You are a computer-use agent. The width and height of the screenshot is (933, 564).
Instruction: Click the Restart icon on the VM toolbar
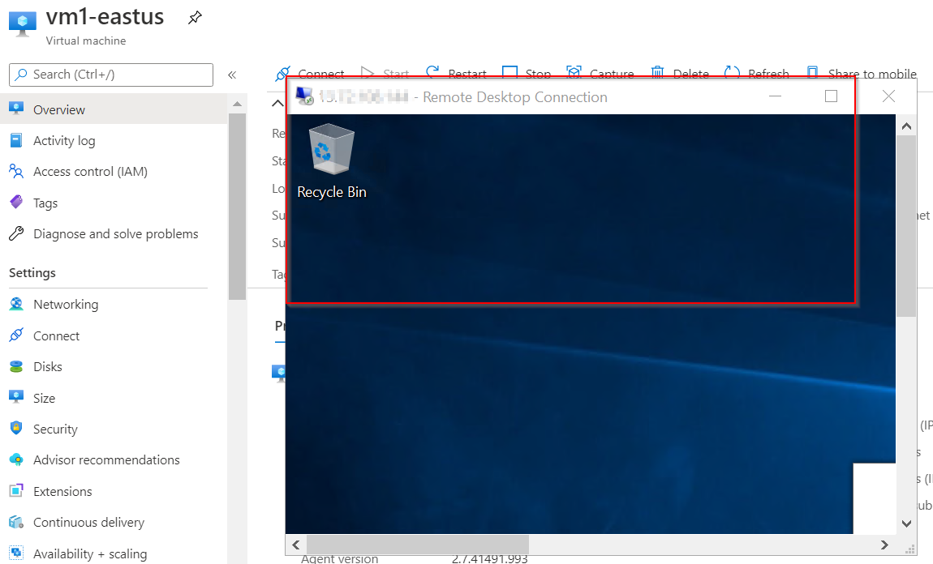point(432,72)
